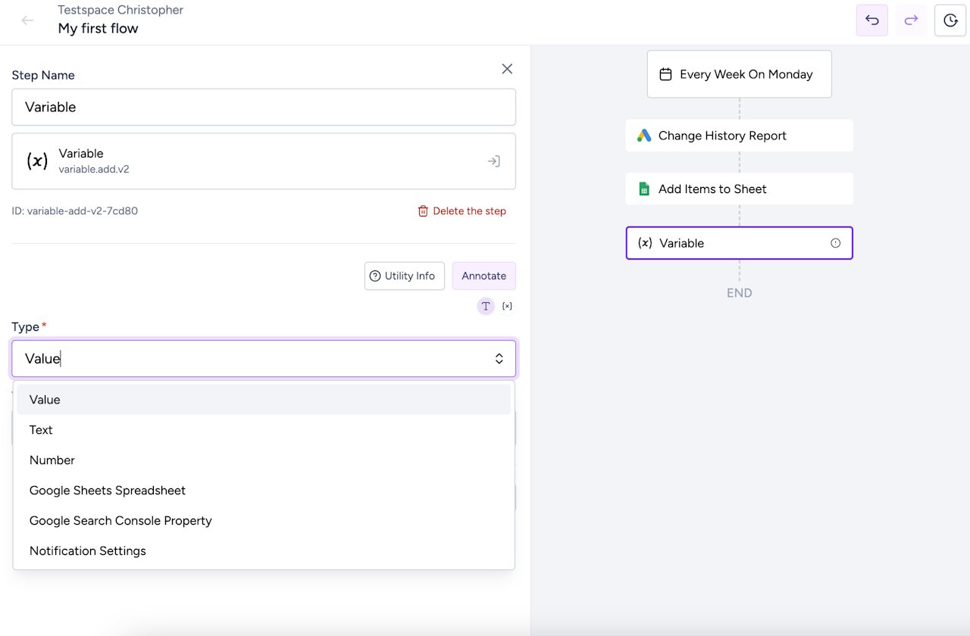970x636 pixels.
Task: Close the step settings panel
Action: tap(507, 69)
